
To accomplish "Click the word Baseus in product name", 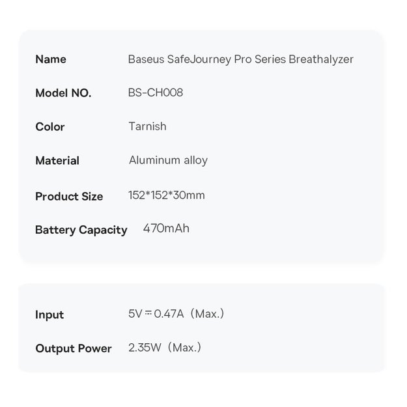I will (146, 59).
